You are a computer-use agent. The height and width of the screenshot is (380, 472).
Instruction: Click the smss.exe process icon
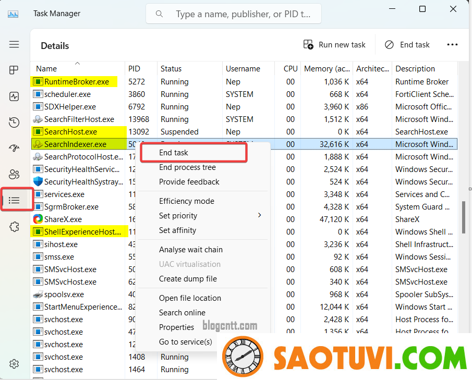point(38,257)
